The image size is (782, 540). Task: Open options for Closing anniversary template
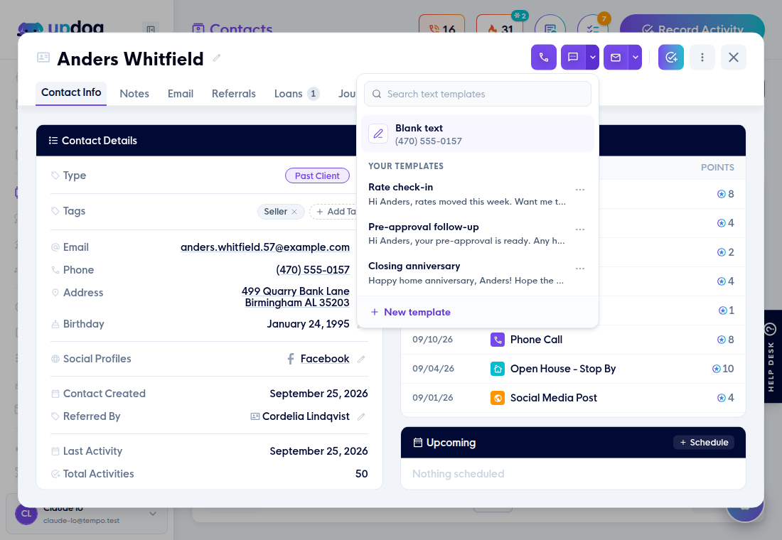(579, 269)
